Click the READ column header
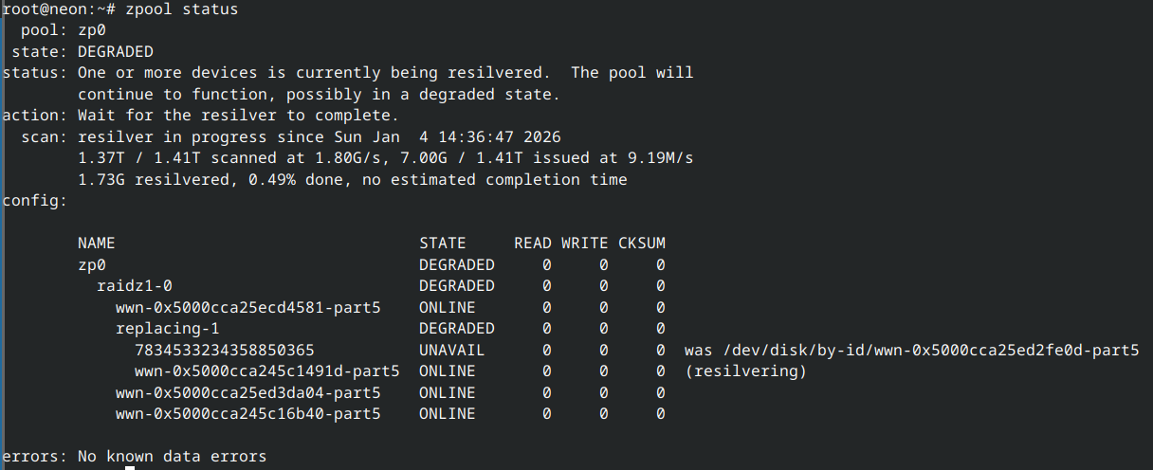The height and width of the screenshot is (470, 1153). coord(532,244)
